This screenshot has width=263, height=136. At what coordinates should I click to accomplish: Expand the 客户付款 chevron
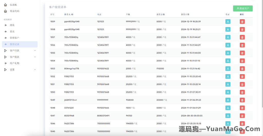click(35, 51)
